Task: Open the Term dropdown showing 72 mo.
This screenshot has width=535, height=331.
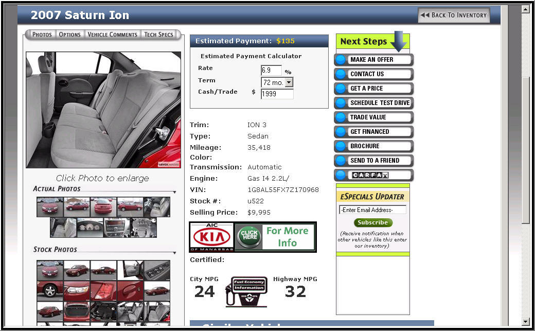Action: (277, 82)
